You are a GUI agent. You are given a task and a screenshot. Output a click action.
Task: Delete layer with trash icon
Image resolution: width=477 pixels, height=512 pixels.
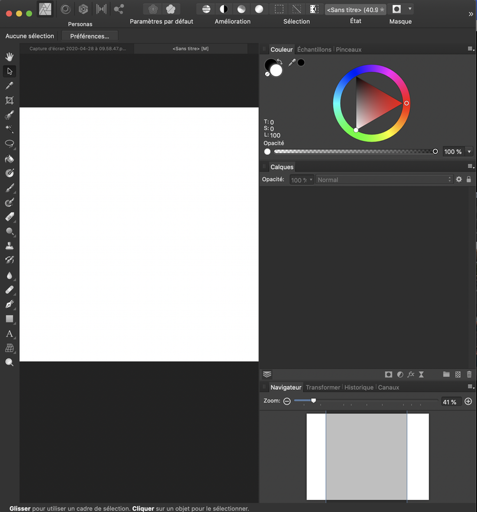469,374
